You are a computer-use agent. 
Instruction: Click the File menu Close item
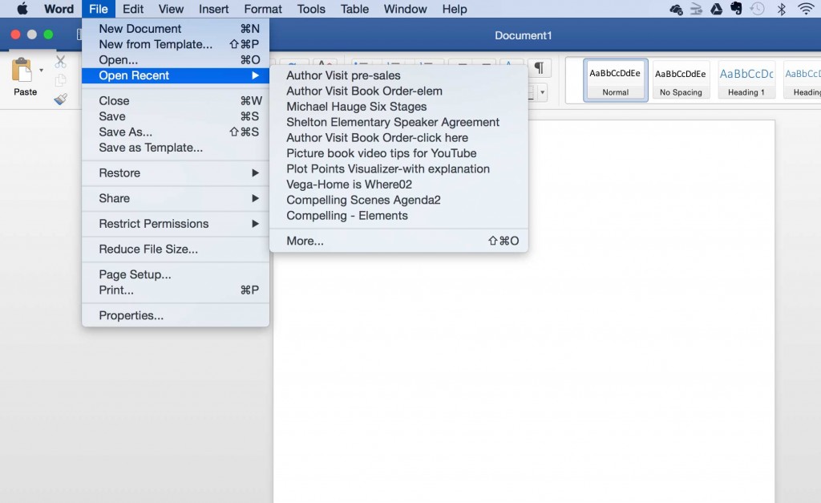tap(176, 100)
